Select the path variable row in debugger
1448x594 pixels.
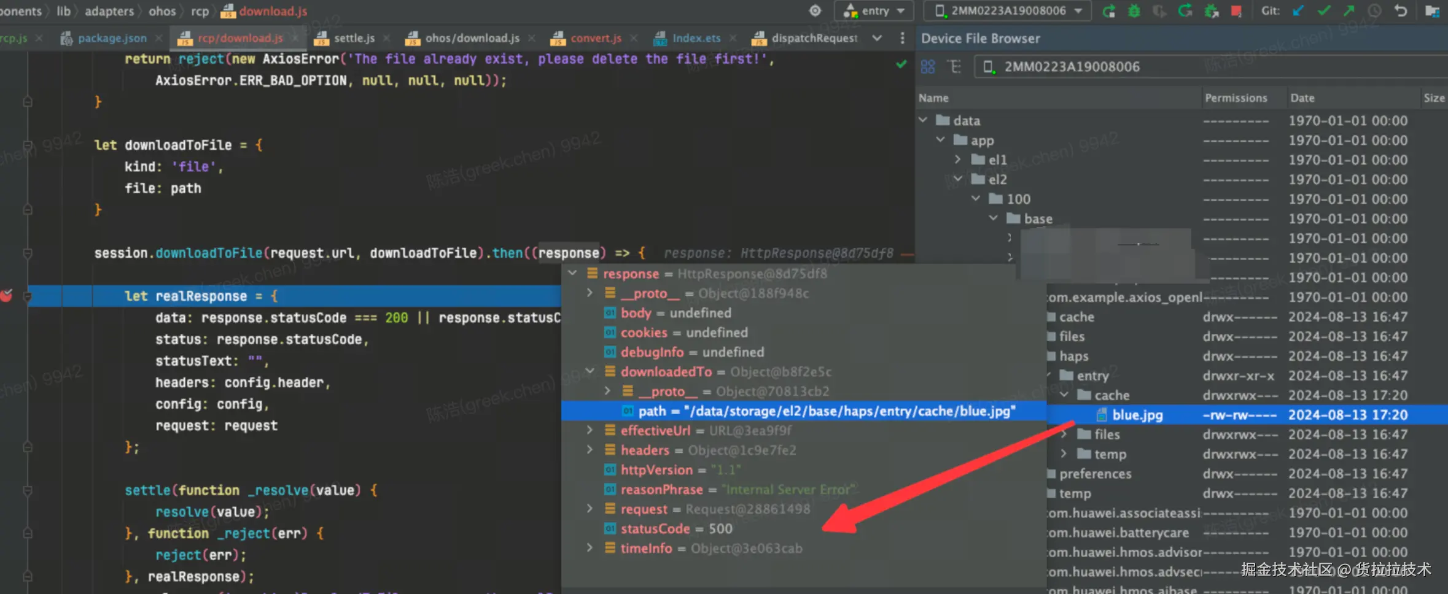click(x=804, y=411)
